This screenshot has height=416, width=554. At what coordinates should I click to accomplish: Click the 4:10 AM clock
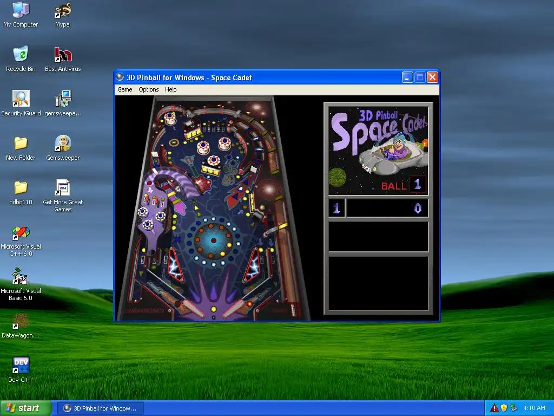pos(534,408)
